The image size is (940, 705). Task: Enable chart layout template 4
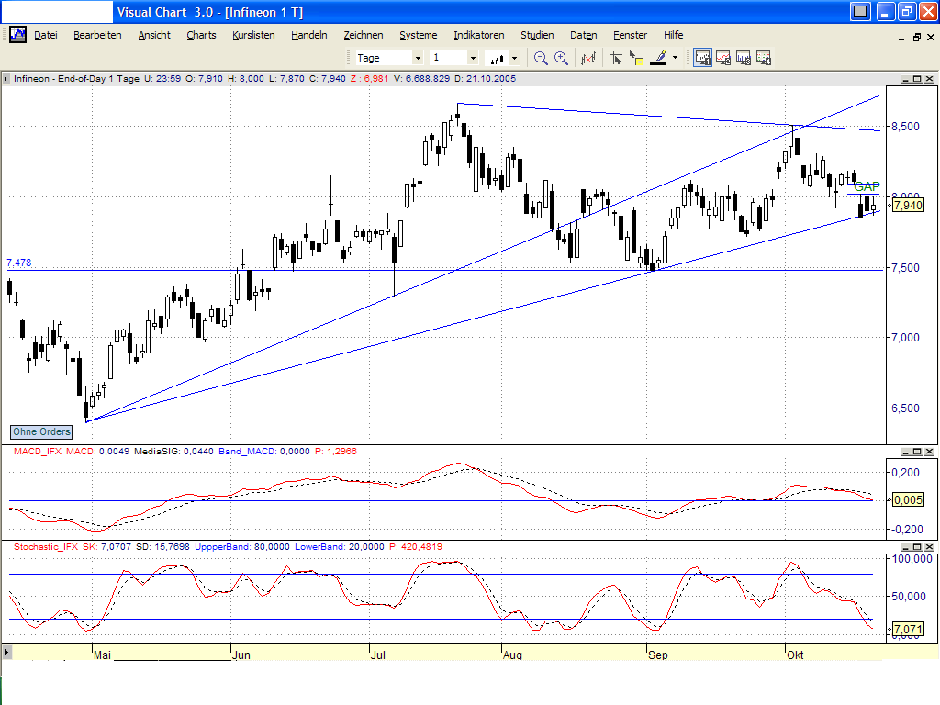[763, 57]
